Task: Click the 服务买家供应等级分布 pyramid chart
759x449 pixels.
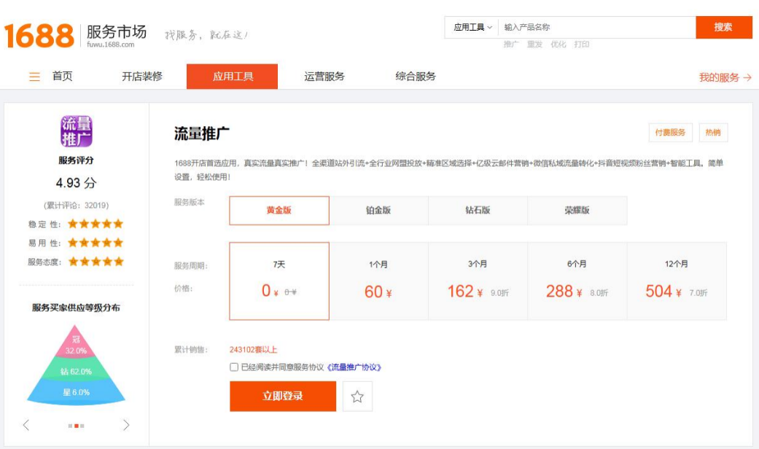Action: (x=76, y=364)
